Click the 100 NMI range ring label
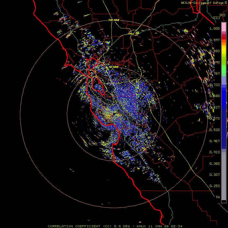Image resolution: width=228 pixels, height=228 pixels. pos(114,20)
